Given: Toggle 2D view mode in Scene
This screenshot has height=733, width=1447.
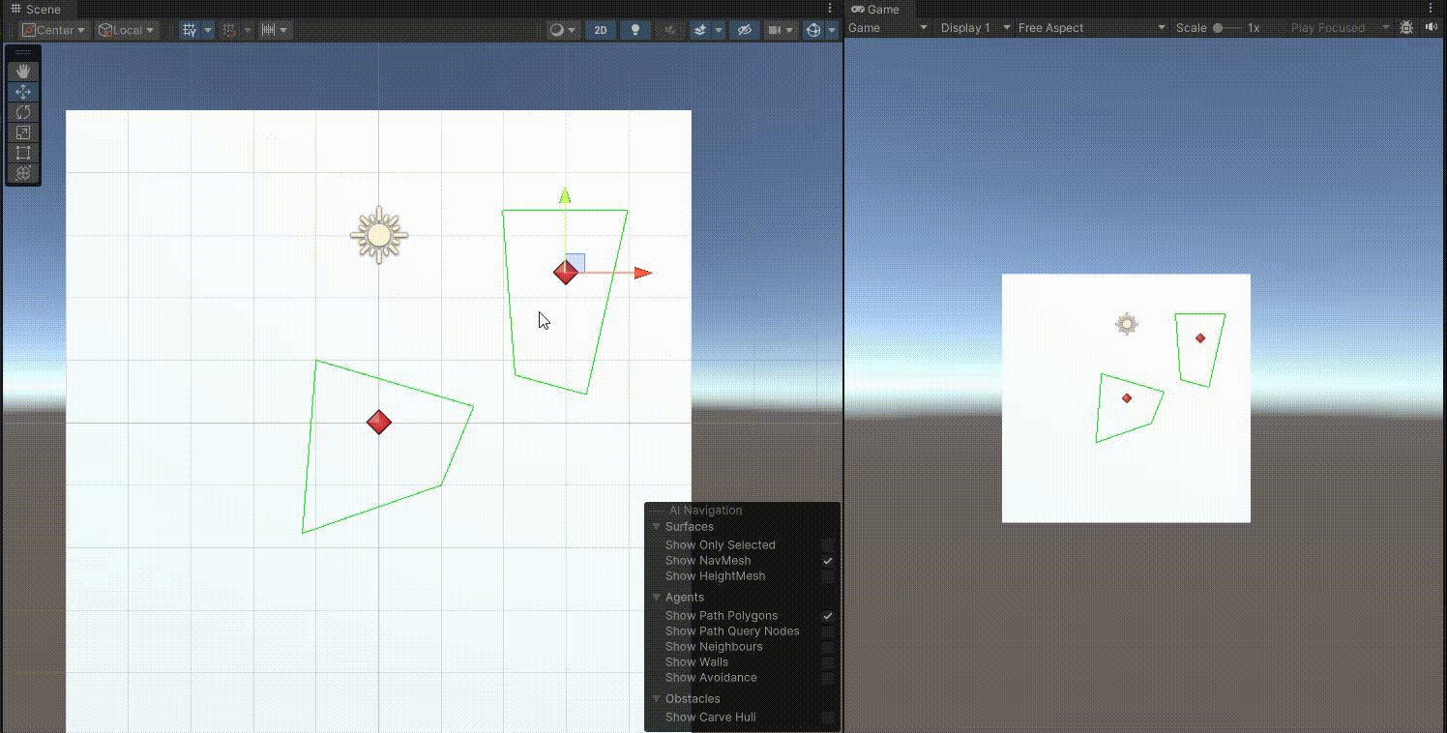Looking at the screenshot, I should pos(601,30).
